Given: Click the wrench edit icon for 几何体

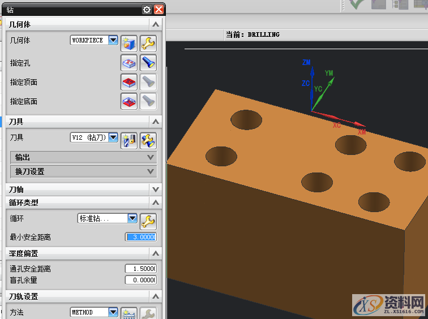Looking at the screenshot, I should pyautogui.click(x=148, y=43).
